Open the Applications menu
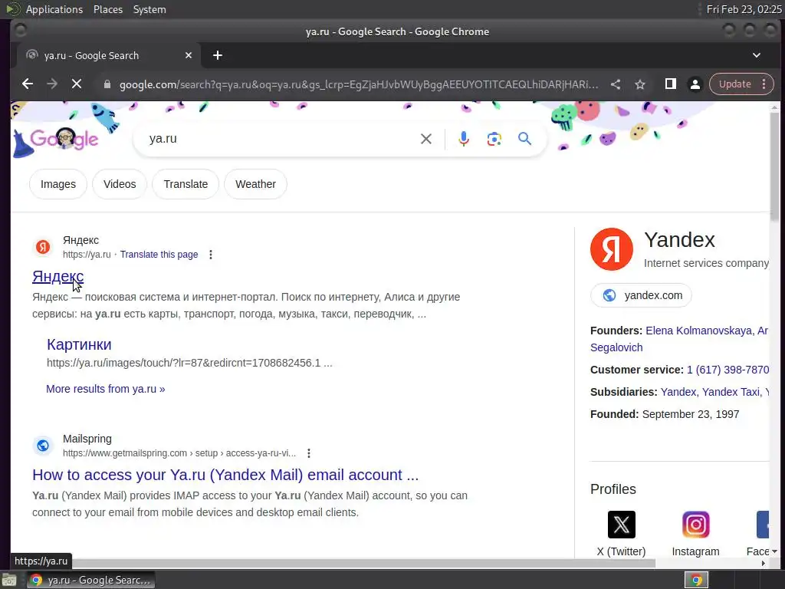The width and height of the screenshot is (785, 589). (x=54, y=9)
